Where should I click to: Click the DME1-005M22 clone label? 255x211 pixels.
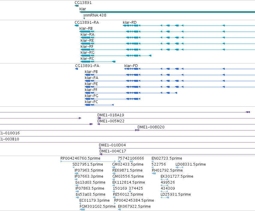pyautogui.click(x=111, y=121)
